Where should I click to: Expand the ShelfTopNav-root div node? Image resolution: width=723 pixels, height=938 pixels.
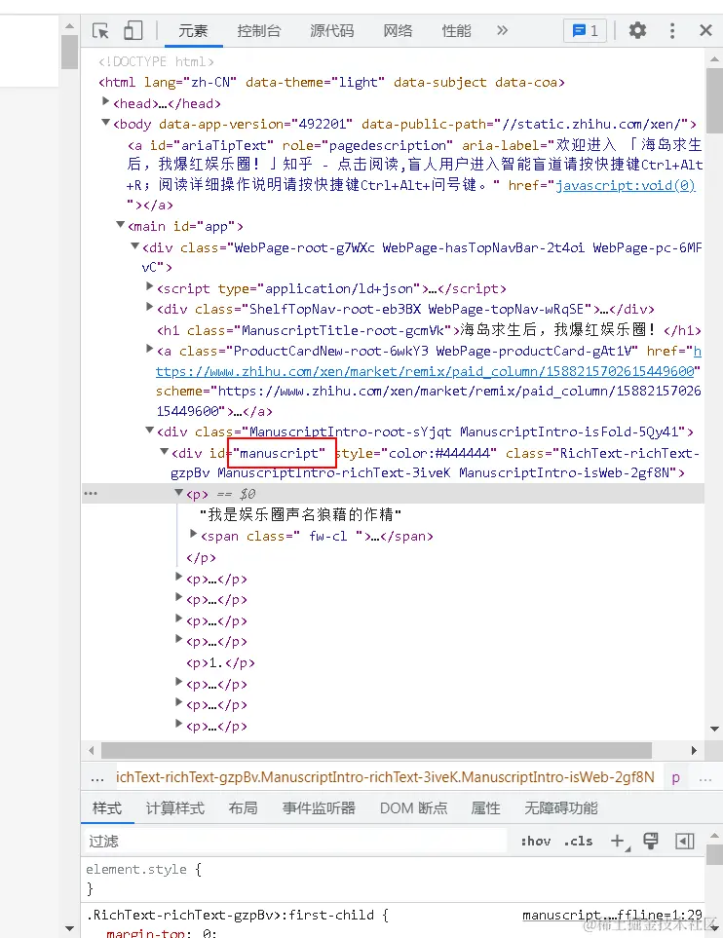click(150, 308)
